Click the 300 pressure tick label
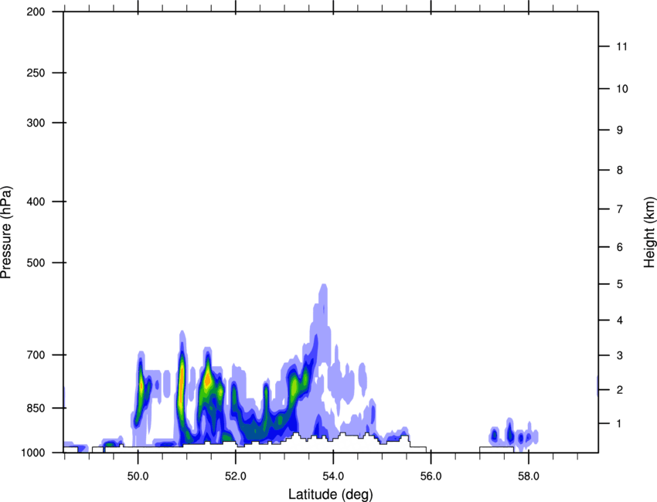The height and width of the screenshot is (502, 657). coord(36,123)
